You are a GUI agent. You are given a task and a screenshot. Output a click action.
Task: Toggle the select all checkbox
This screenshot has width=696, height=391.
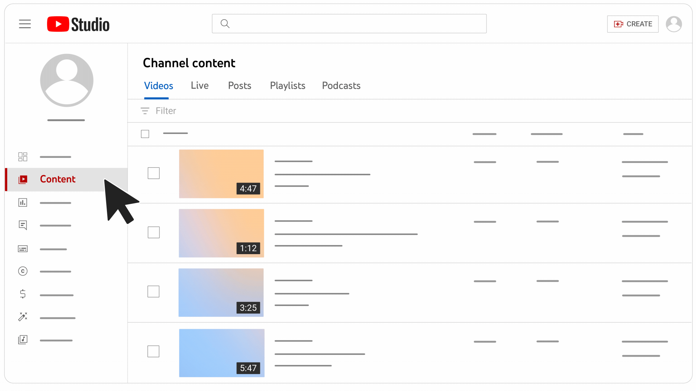[x=145, y=134]
